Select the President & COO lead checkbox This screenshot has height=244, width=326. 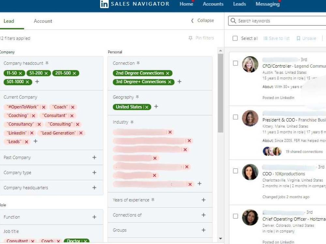(235, 117)
